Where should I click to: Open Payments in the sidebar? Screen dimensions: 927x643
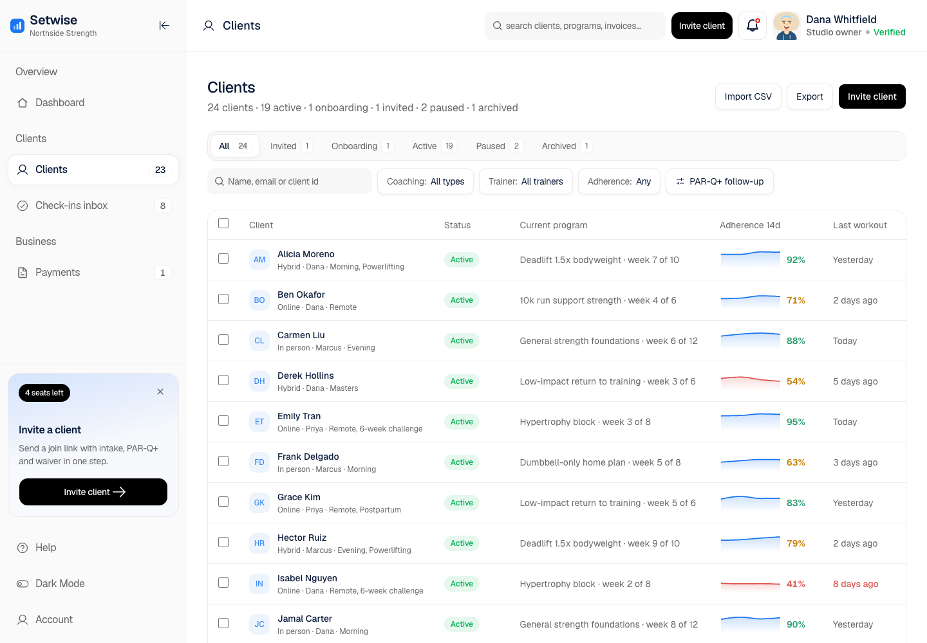click(93, 273)
